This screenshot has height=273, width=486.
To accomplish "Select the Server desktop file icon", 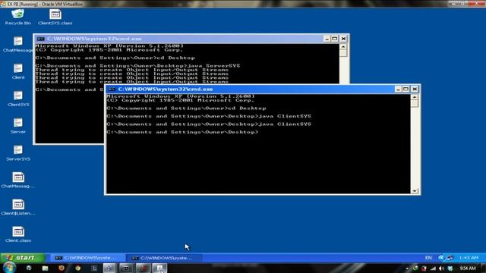I will 18,126.
